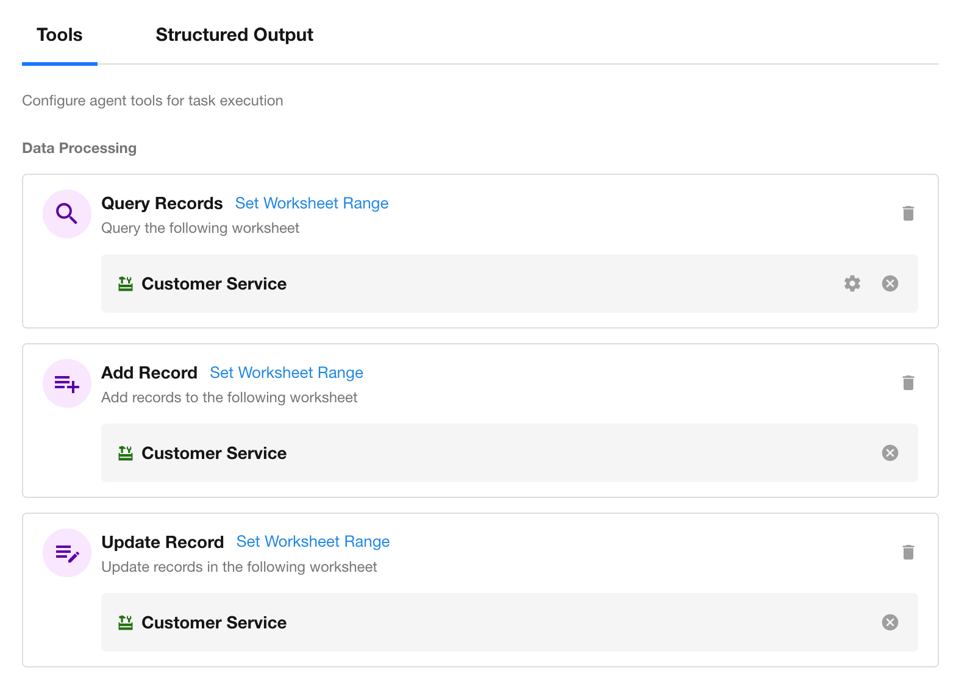956x679 pixels.
Task: Remove Customer Service from Update Record
Action: (x=890, y=622)
